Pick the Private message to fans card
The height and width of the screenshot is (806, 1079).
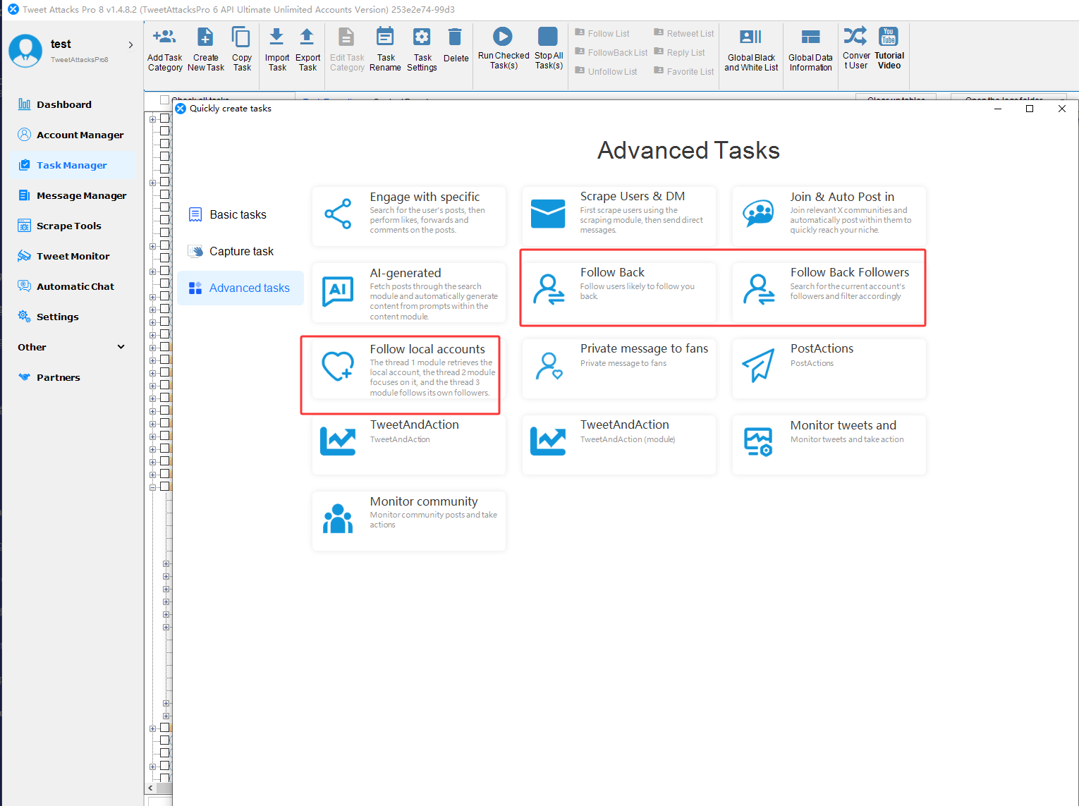pos(618,369)
